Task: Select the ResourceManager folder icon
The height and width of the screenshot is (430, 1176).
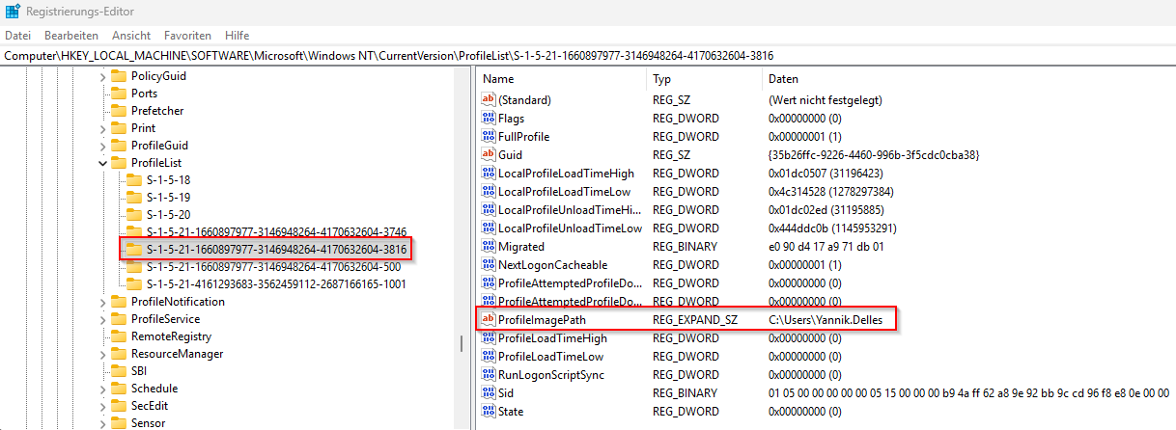Action: pos(119,354)
